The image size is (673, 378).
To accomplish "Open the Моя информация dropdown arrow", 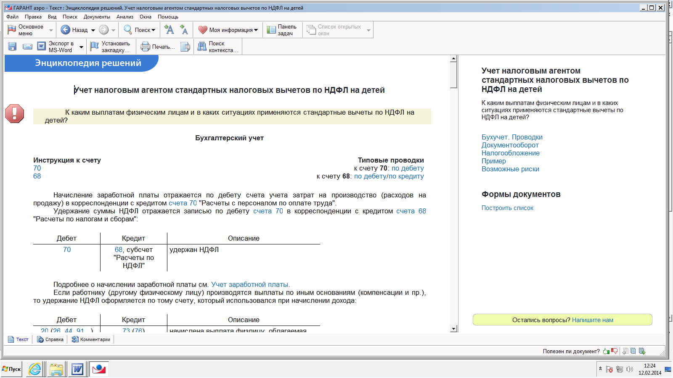I will (x=256, y=30).
